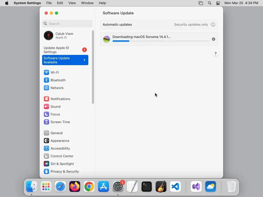263x197 pixels.
Task: Open the Weather app from Dock
Action: (x=211, y=186)
